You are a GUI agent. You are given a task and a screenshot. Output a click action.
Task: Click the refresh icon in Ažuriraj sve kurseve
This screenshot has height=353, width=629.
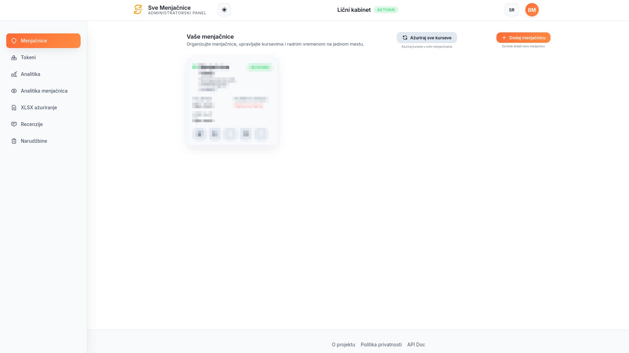tap(405, 38)
